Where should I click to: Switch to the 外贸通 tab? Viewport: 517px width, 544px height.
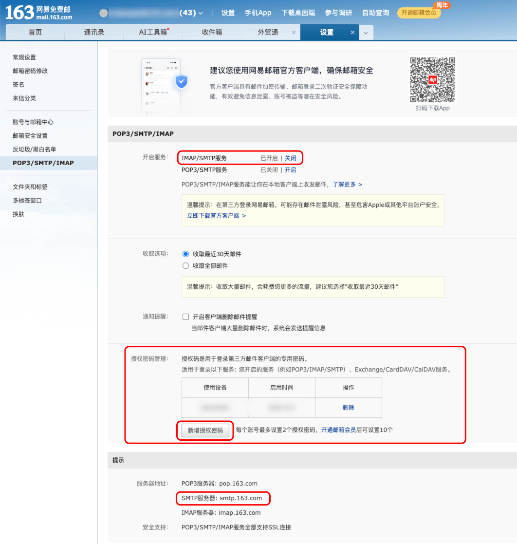(268, 32)
